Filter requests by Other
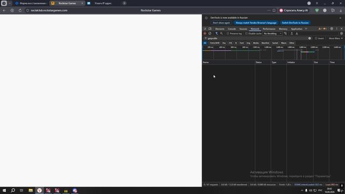Viewport: 345px width, 194px height. pos(292,43)
